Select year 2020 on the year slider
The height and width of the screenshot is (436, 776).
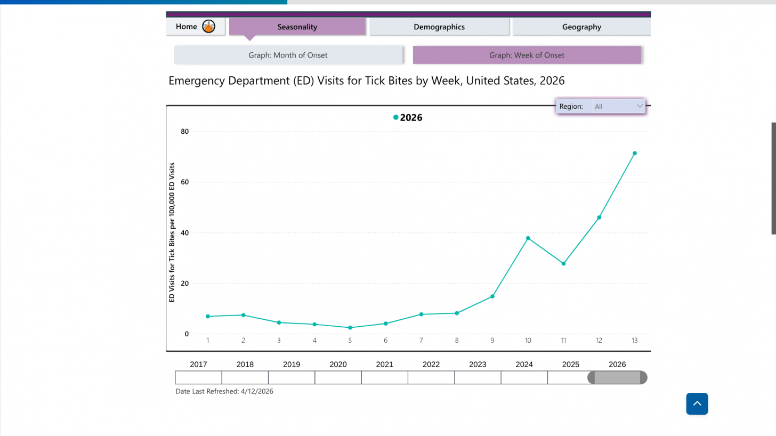[338, 377]
